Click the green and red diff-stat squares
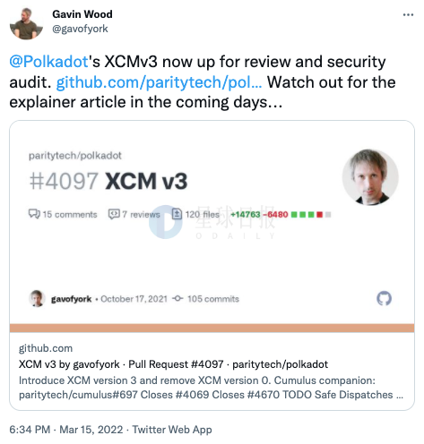Viewport: 424px width, 444px height. point(311,214)
